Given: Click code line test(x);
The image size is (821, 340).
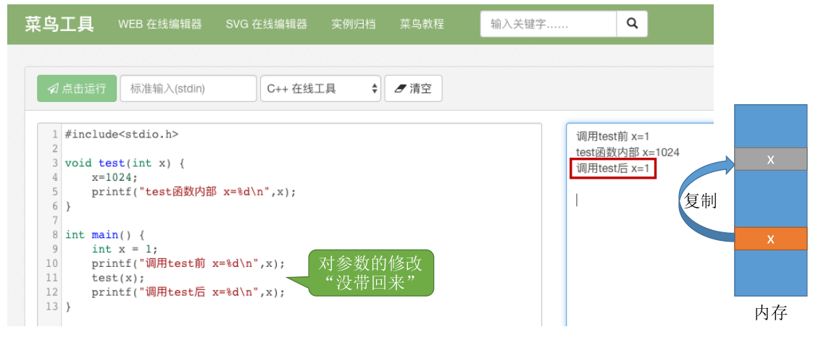Looking at the screenshot, I should click(118, 277).
